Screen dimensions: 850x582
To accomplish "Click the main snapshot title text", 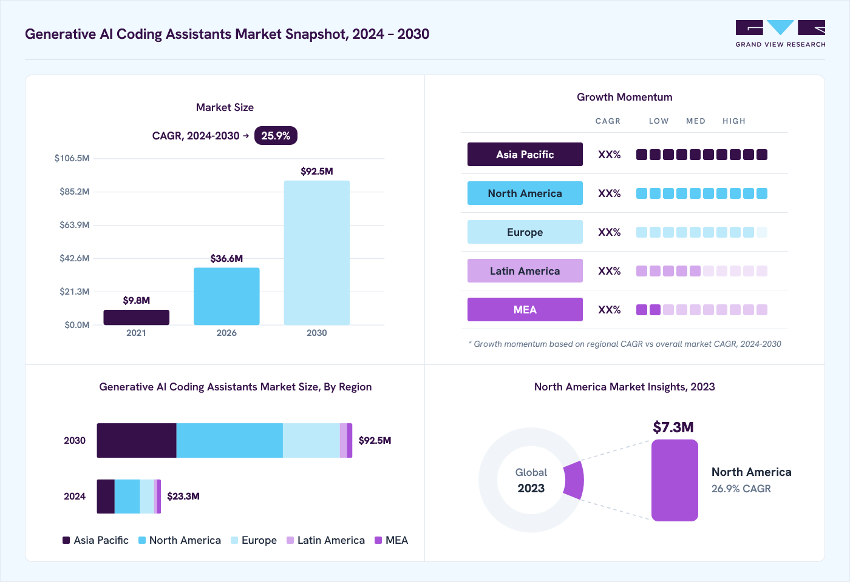I will point(227,34).
